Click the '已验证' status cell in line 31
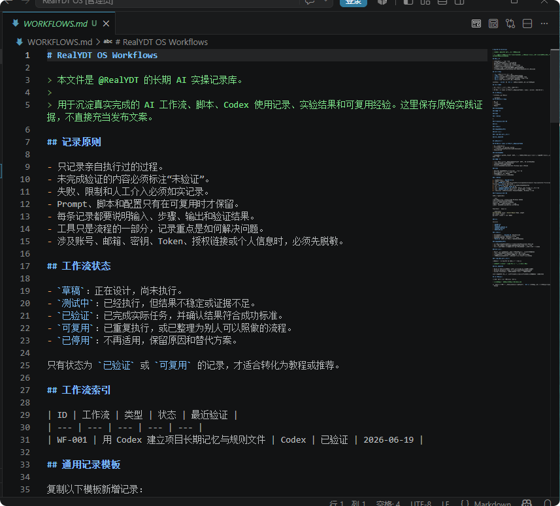The image size is (560, 506). pyautogui.click(x=335, y=439)
